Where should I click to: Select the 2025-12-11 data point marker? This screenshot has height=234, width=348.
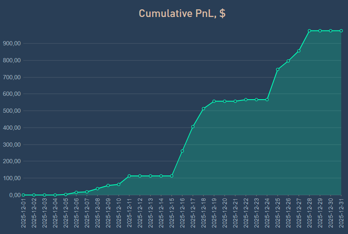pyautogui.click(x=129, y=176)
